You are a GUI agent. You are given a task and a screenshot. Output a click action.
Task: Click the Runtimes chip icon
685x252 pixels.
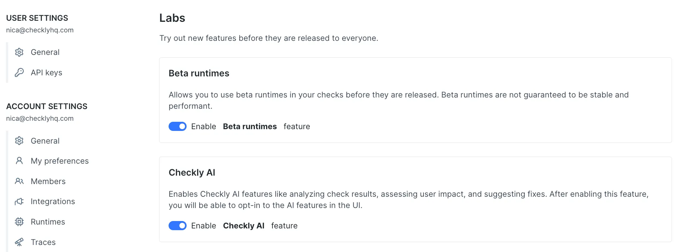19,222
